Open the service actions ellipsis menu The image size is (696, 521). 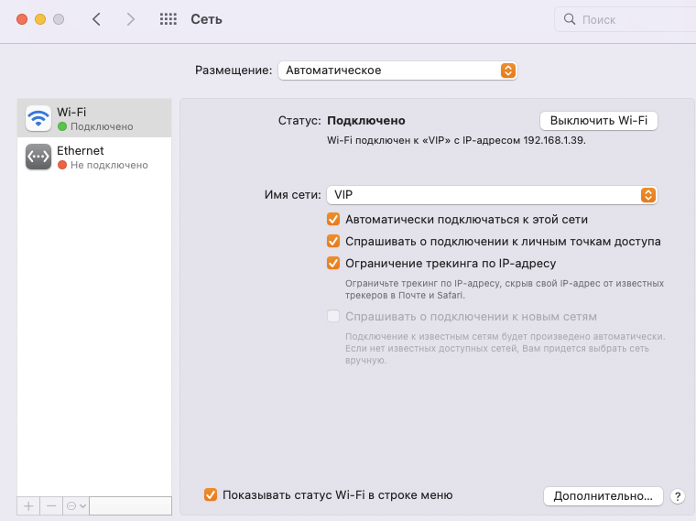(x=75, y=505)
